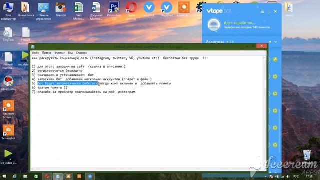Click line '6) тратим поинты ))'
Screen dimensions: 320x180
pos(50,88)
